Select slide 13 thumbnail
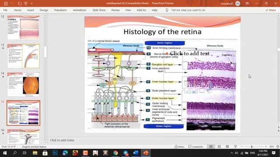Screen dimensions: 280x157 [x=23, y=56]
